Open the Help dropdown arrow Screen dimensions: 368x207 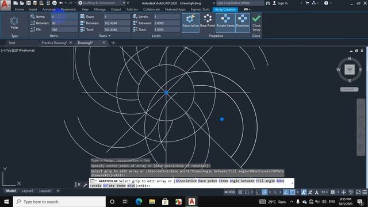[331, 3]
